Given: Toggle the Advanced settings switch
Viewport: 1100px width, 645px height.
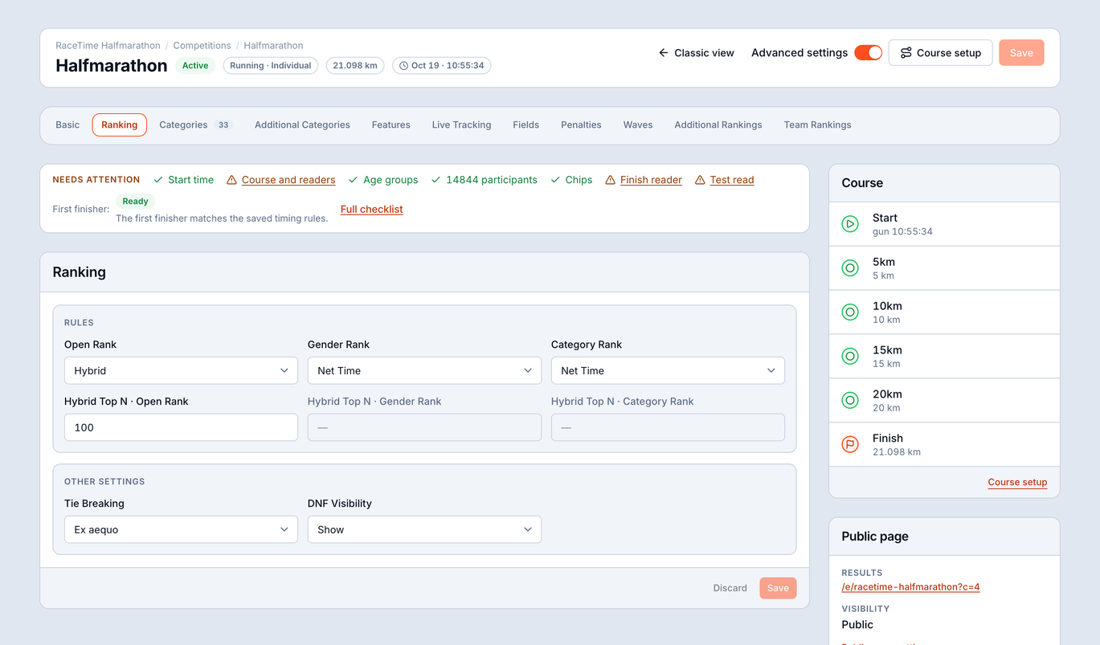Looking at the screenshot, I should (x=868, y=53).
